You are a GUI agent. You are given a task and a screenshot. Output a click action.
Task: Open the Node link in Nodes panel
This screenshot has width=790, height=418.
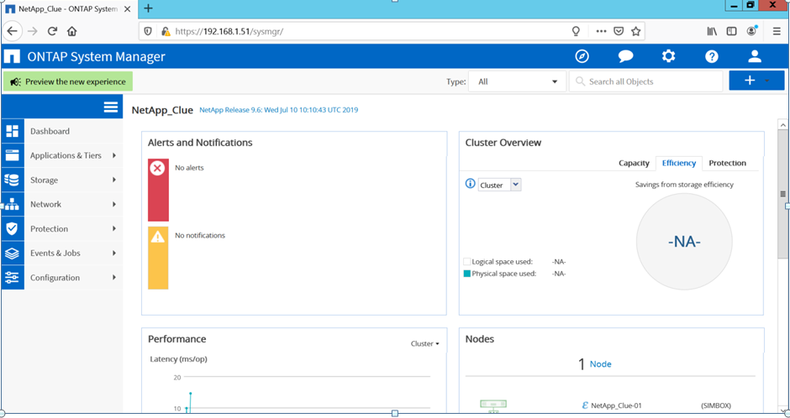601,364
